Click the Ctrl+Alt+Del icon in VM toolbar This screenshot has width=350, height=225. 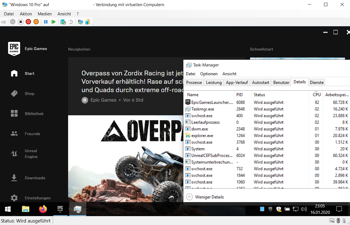point(4,22)
